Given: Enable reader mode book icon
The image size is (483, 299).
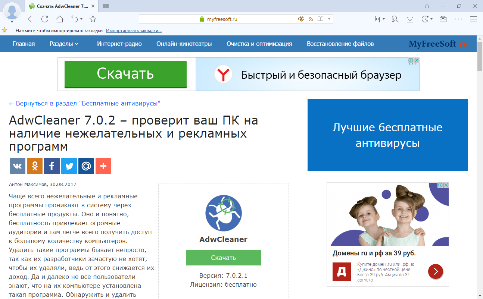Looking at the screenshot, I should pyautogui.click(x=320, y=19).
